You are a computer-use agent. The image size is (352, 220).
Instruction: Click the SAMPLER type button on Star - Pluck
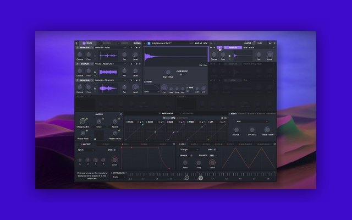(x=233, y=48)
